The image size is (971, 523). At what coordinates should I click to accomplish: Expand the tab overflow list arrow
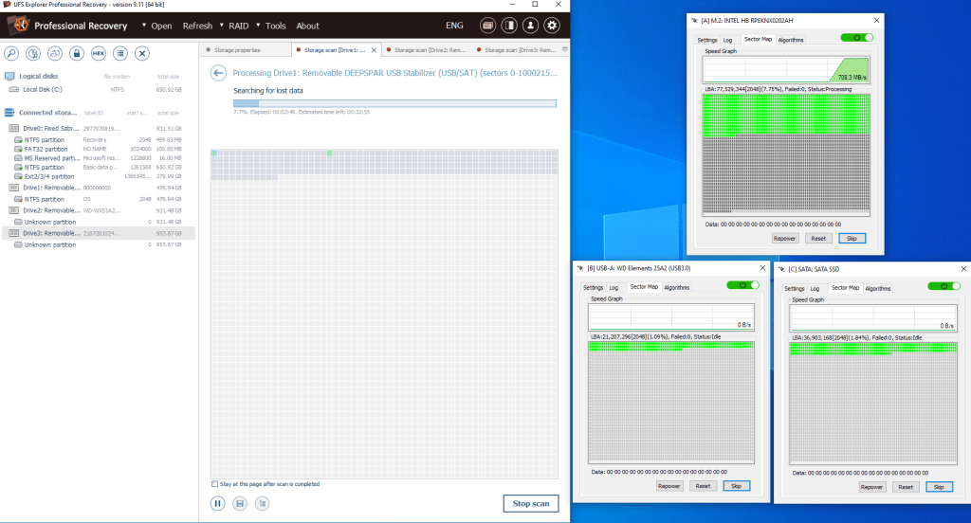[x=565, y=49]
